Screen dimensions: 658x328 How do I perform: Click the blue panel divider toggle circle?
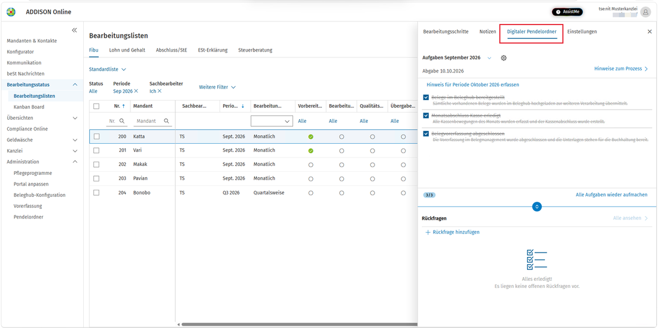(x=537, y=206)
